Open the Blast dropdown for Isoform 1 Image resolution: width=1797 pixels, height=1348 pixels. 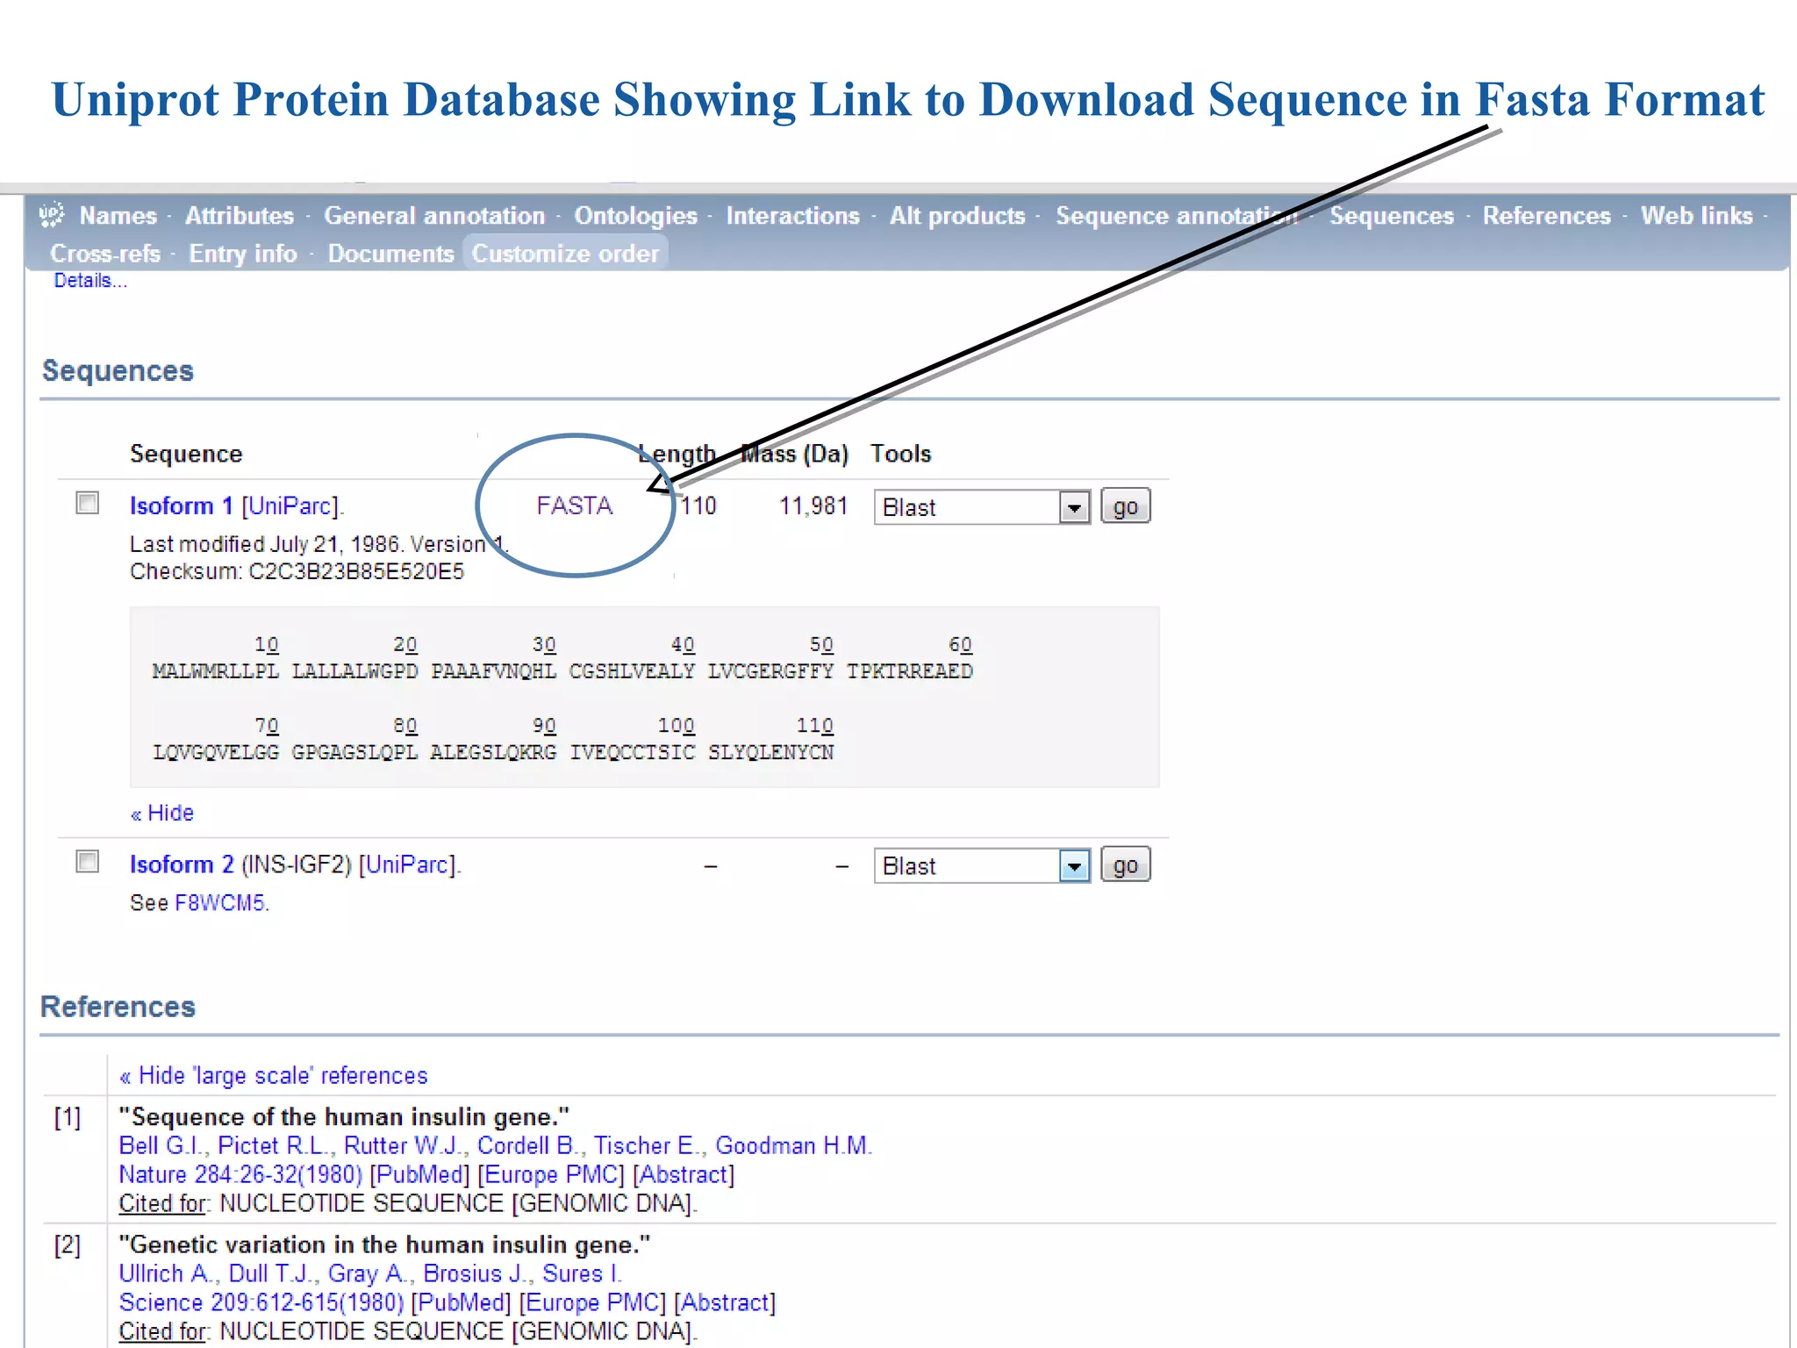(x=1073, y=507)
